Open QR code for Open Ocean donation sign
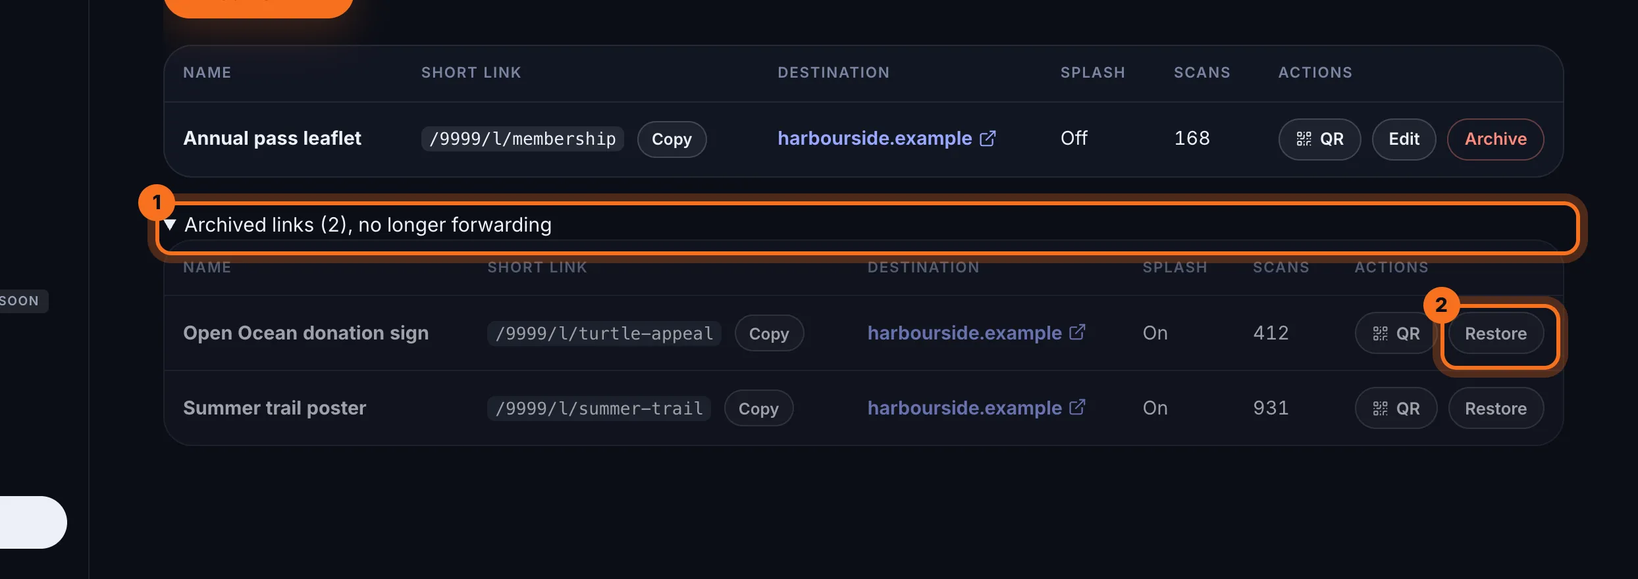The image size is (1638, 579). tap(1395, 333)
